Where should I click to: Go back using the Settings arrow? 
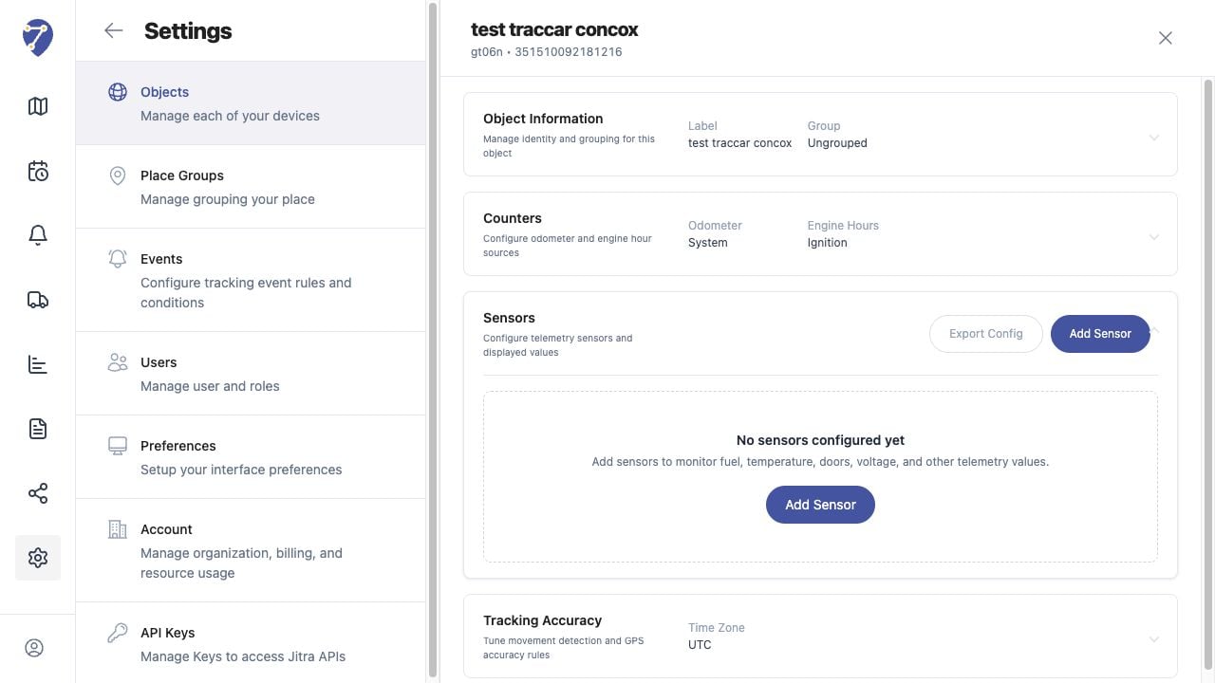[114, 30]
